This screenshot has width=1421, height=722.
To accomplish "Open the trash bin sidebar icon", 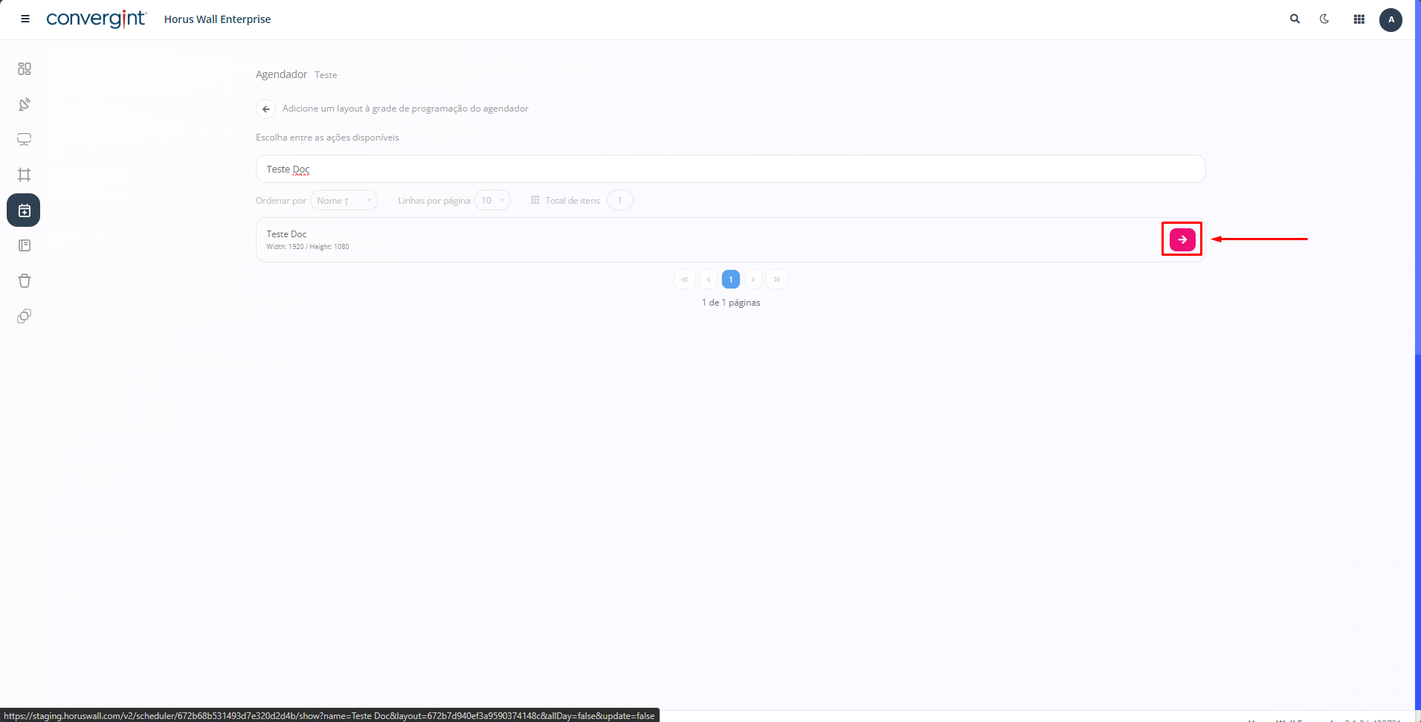I will coord(25,281).
